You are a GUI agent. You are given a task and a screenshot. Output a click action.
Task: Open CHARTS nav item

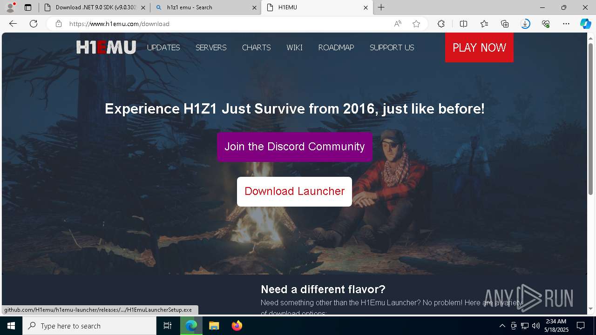click(x=256, y=47)
